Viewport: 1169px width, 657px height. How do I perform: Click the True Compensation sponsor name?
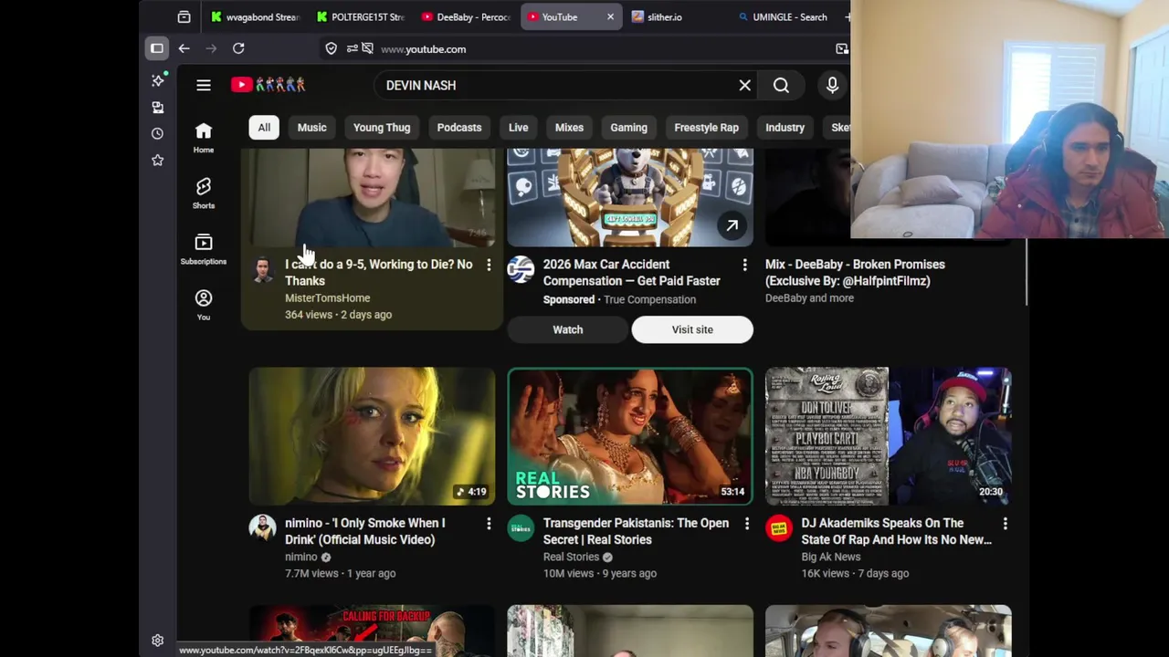[x=649, y=299]
